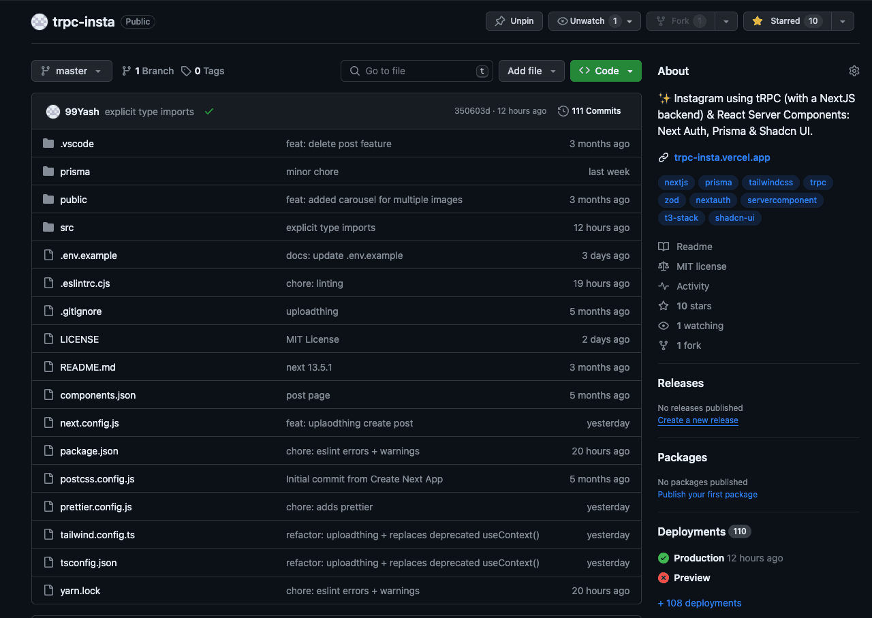Click the repository avatar next to trpc-insta
872x618 pixels.
coord(40,22)
